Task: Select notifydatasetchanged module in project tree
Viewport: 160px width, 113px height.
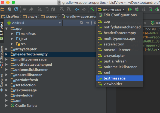Action: (x=33, y=65)
